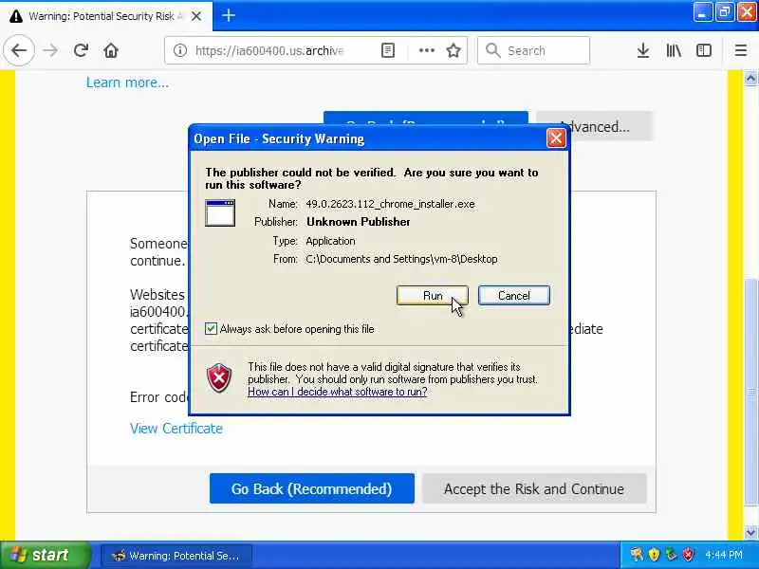Click the Search box

[x=533, y=50]
